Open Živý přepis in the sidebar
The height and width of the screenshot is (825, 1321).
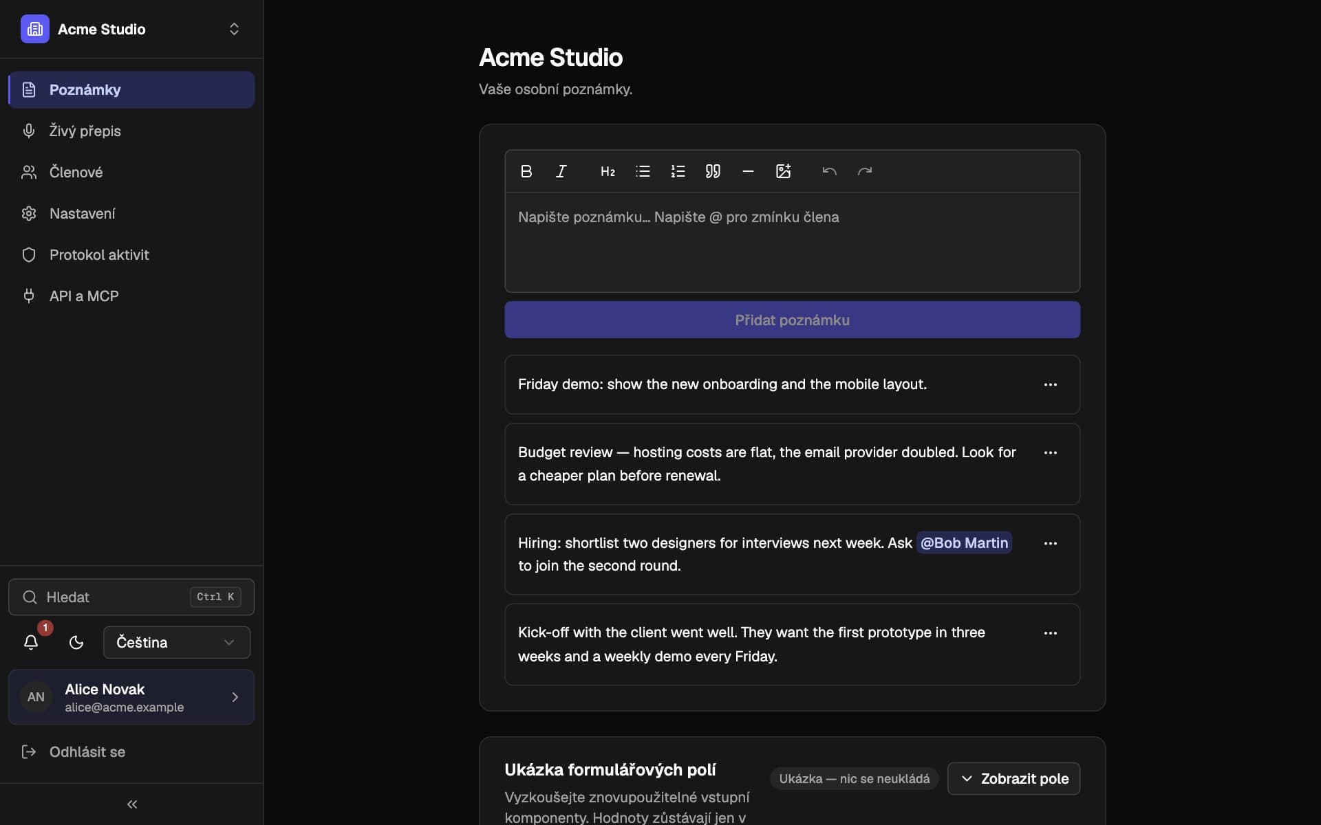(131, 131)
